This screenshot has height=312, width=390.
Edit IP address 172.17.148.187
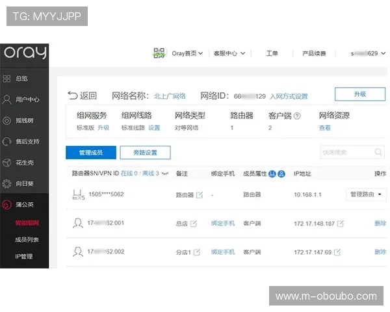click(x=340, y=224)
